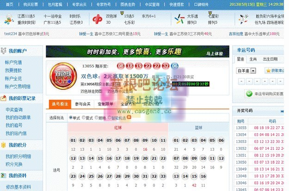This screenshot has height=191, width=289.
Task: Switch to the 参与合买 tab
Action: click(83, 104)
